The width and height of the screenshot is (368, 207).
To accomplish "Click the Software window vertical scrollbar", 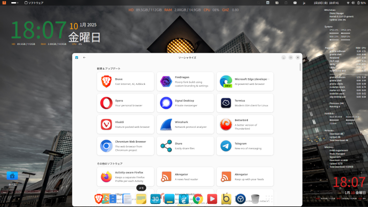I will [x=300, y=67].
